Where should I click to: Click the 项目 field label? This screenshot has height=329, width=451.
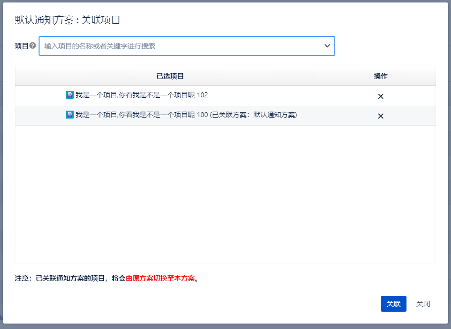(21, 46)
